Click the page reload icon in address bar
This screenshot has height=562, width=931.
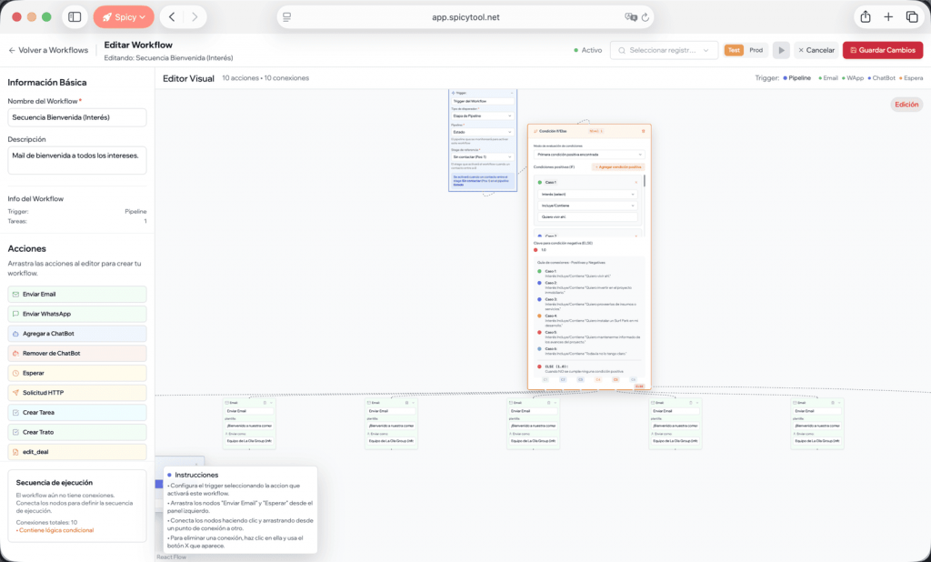tap(646, 16)
